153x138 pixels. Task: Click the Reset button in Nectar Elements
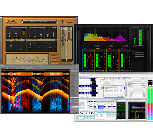point(54,55)
